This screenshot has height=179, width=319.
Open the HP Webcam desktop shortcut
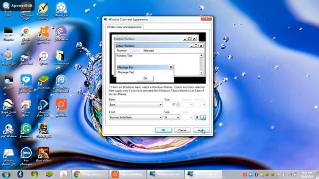[x=8, y=131]
